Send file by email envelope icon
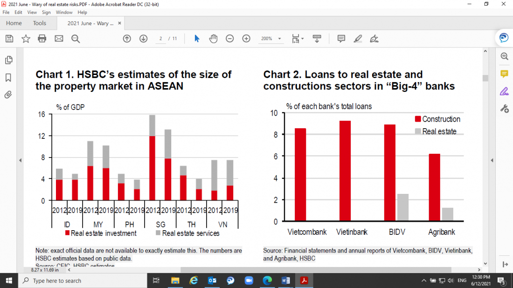 click(59, 39)
